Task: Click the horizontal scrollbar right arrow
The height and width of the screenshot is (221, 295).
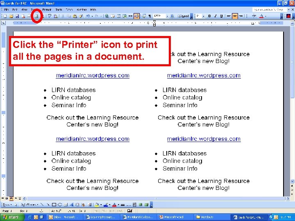Action: coord(288,198)
